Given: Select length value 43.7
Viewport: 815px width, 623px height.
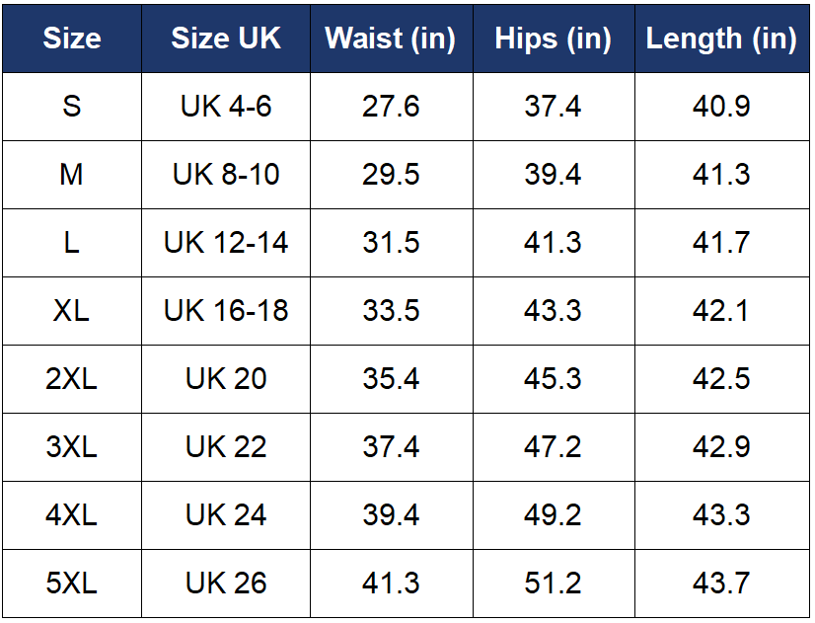Looking at the screenshot, I should click(x=721, y=584).
